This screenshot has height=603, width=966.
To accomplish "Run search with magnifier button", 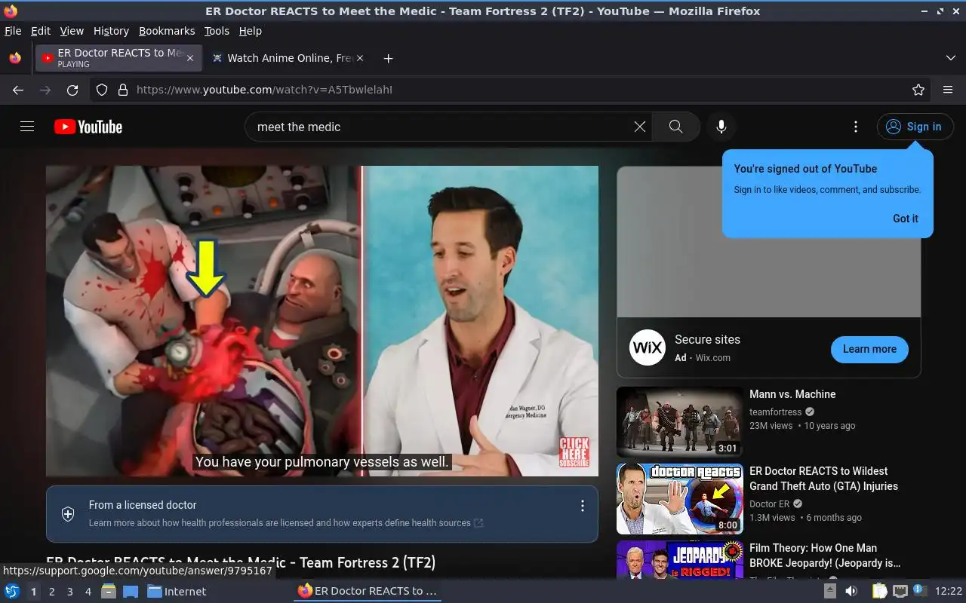I will tap(675, 127).
